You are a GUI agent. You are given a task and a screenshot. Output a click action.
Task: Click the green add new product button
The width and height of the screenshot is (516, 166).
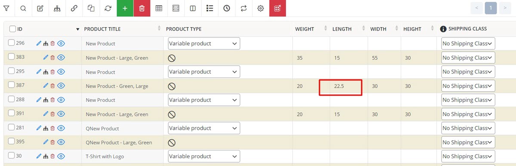(125, 9)
